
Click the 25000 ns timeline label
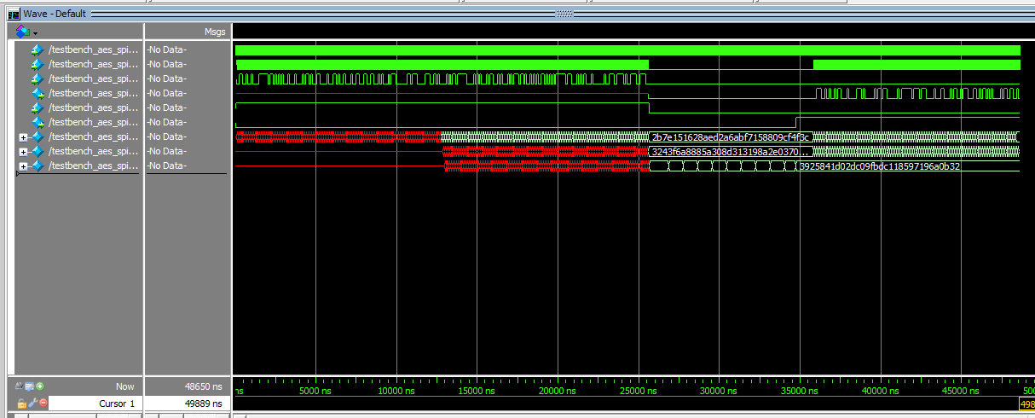(x=640, y=391)
